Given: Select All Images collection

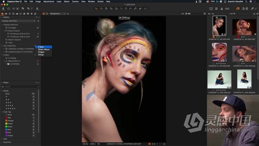Looking at the screenshot, I should pyautogui.click(x=12, y=28).
